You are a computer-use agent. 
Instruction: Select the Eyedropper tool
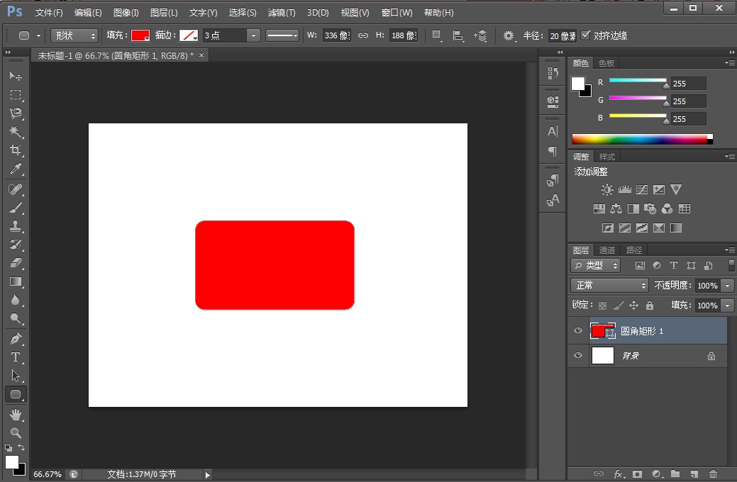16,169
